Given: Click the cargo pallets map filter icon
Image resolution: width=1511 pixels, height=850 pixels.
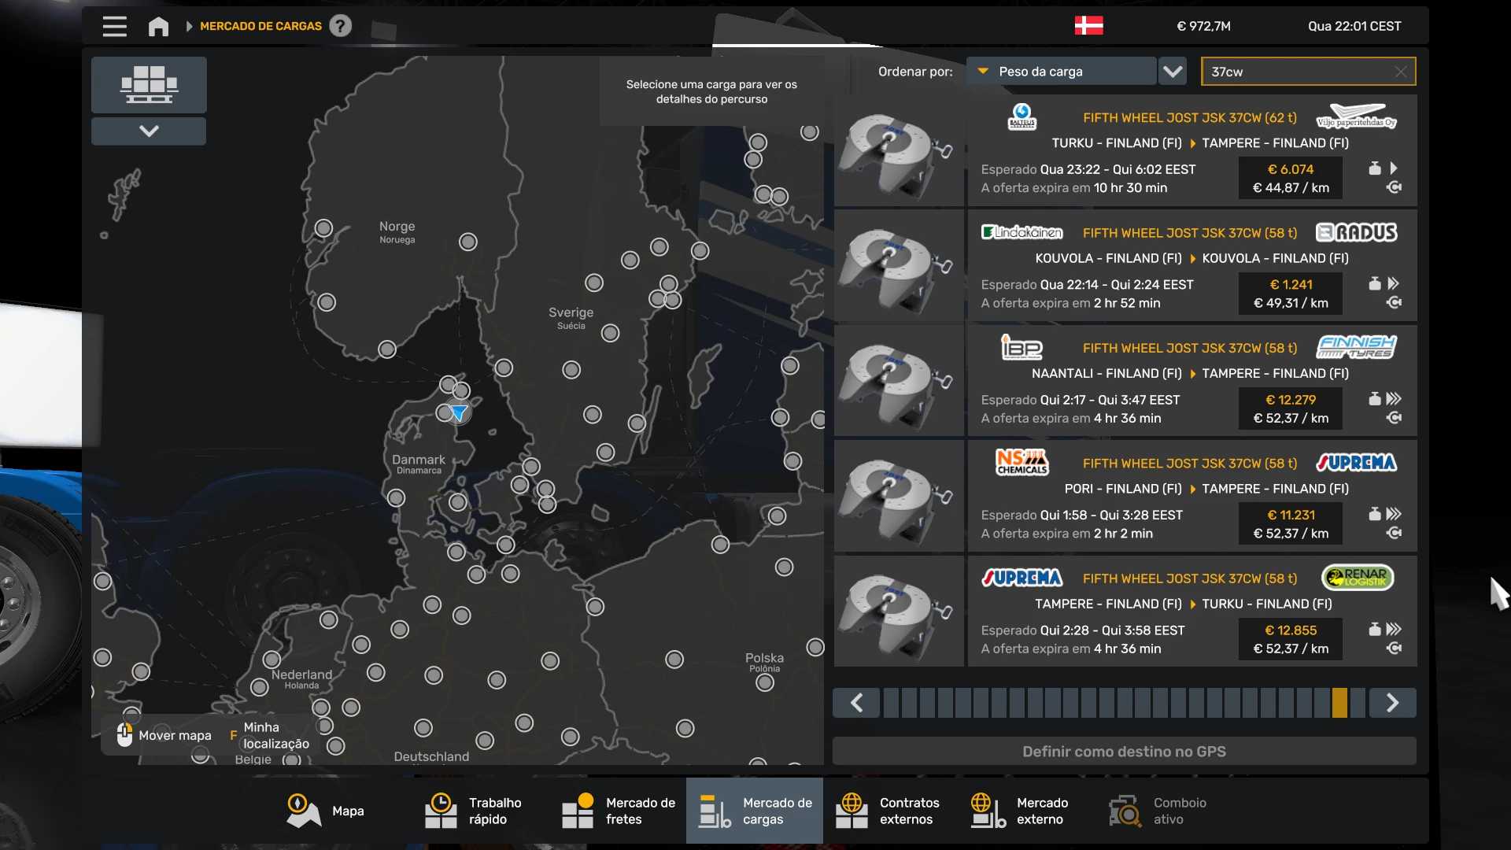Looking at the screenshot, I should point(149,84).
